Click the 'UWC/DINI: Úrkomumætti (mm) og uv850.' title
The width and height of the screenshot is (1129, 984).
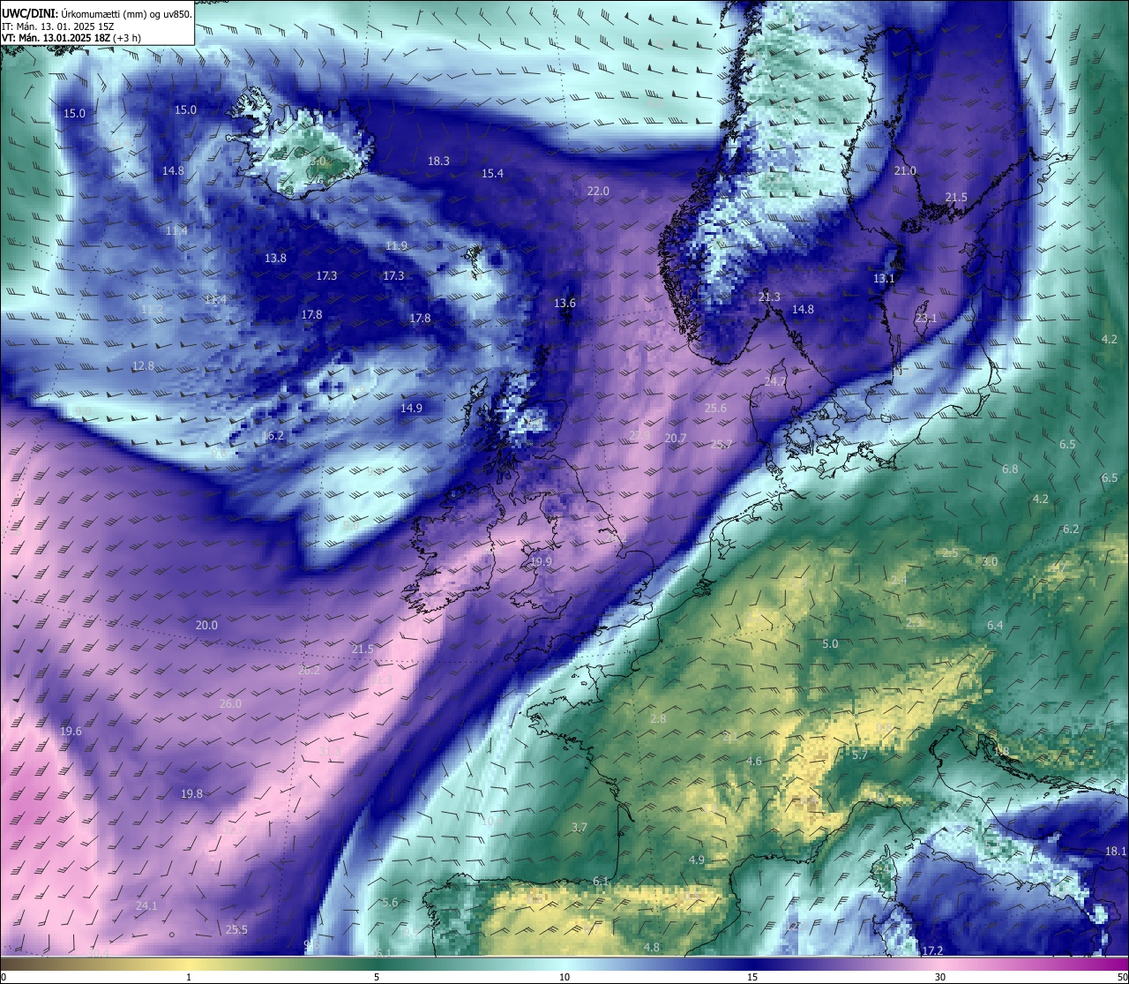[x=96, y=13]
